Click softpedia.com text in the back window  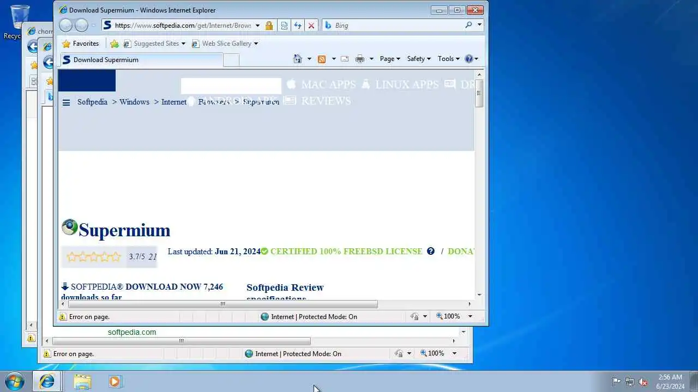pyautogui.click(x=132, y=332)
